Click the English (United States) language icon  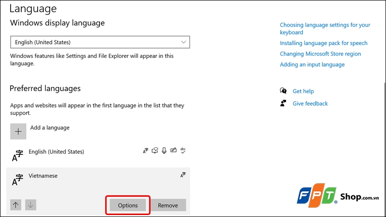click(x=18, y=155)
